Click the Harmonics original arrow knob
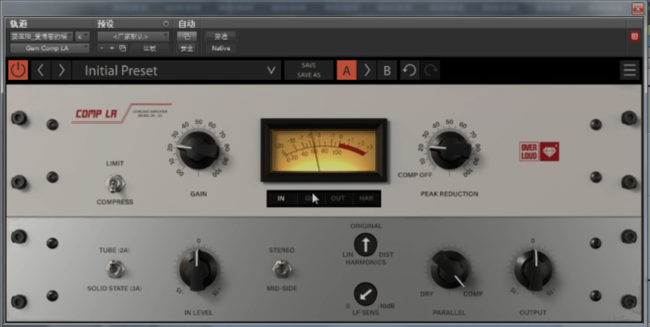 click(365, 244)
